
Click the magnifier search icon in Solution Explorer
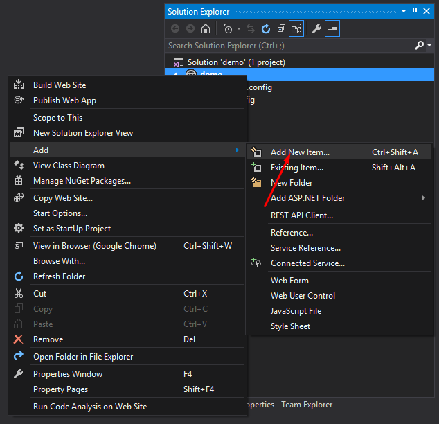(x=419, y=45)
